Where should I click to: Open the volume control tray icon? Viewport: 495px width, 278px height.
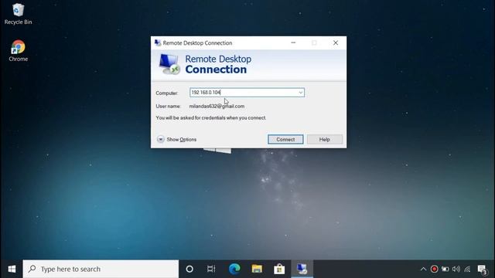pos(456,269)
